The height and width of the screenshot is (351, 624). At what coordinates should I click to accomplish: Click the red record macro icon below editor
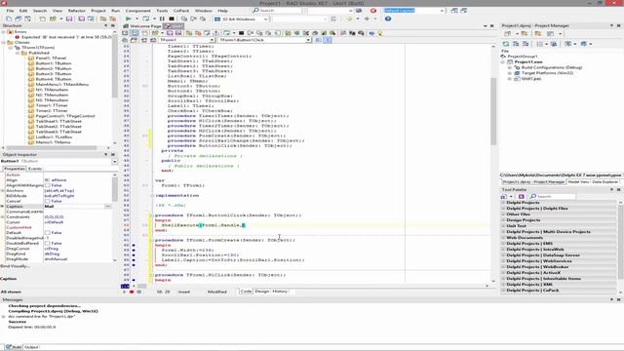pos(132,292)
